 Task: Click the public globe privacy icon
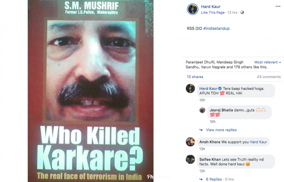[x=242, y=13]
